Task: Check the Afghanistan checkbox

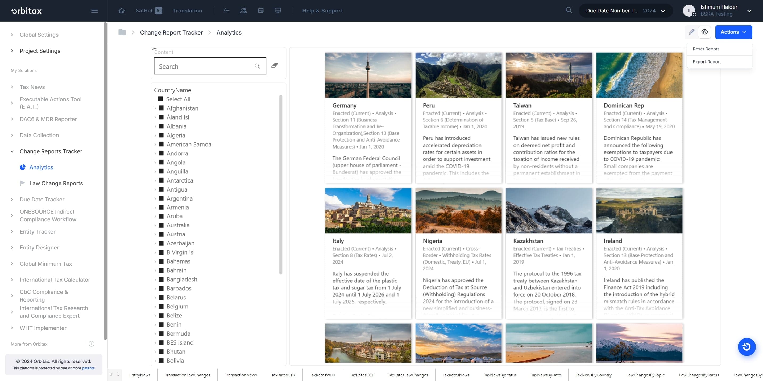Action: [161, 108]
